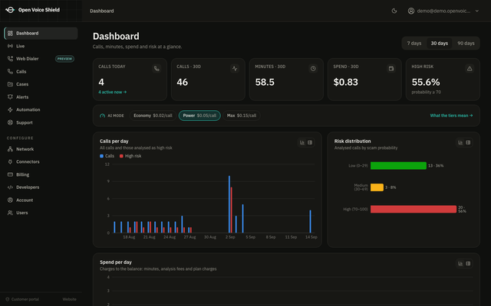Switch Calls per day to chart view

pyautogui.click(x=302, y=142)
